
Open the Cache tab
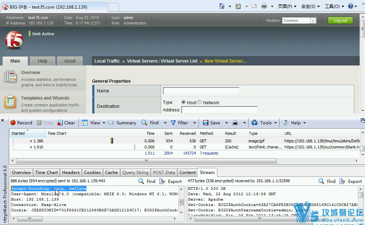[x=112, y=172]
